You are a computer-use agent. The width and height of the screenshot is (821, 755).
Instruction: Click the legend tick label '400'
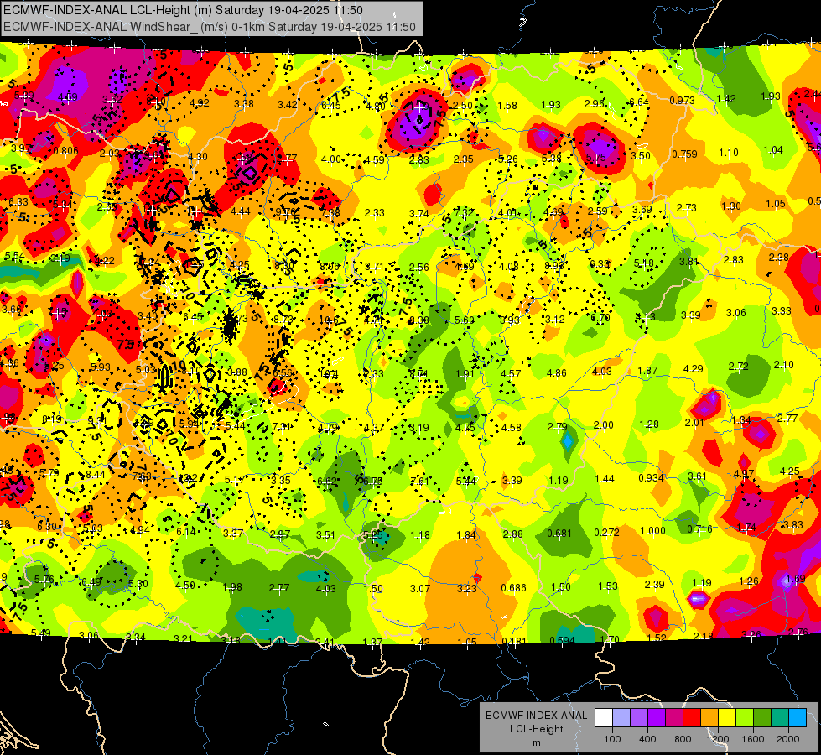coord(647,739)
